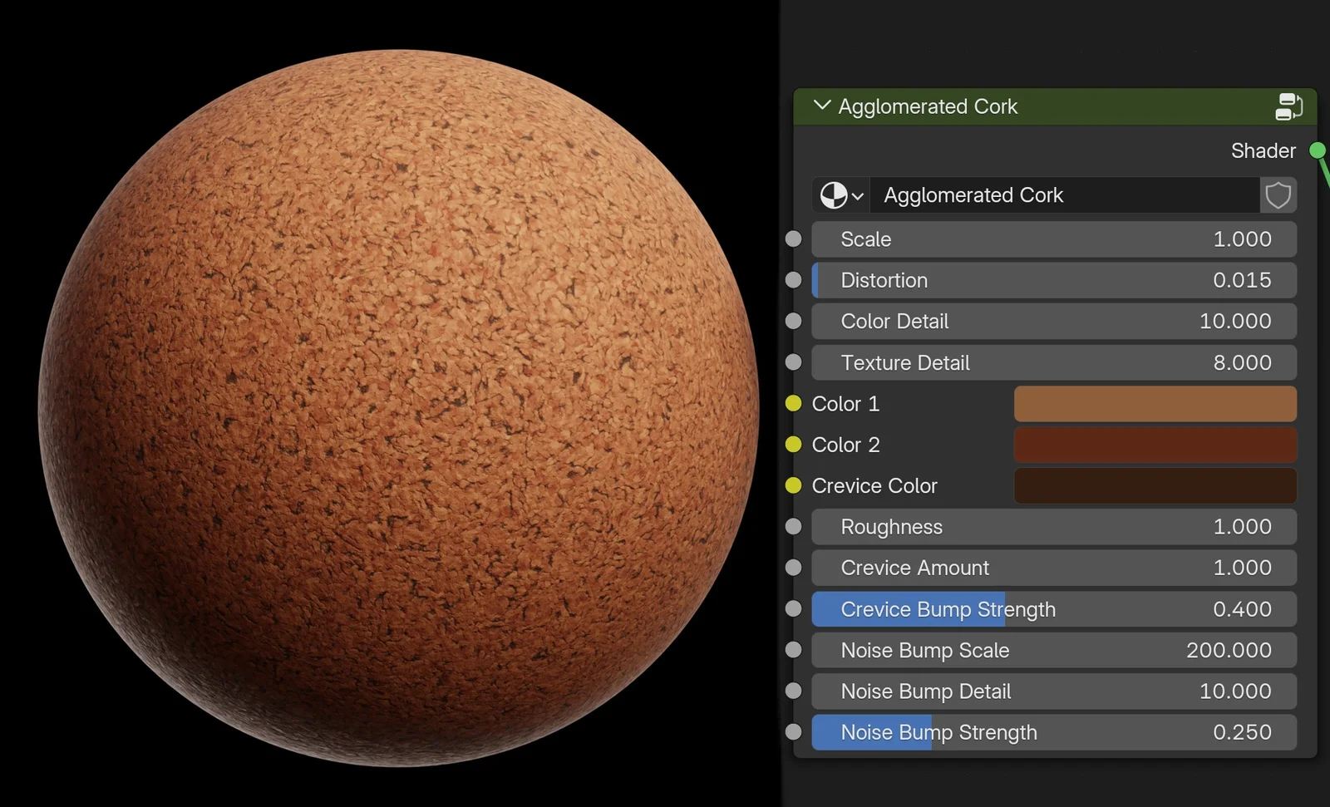Open the Crevice Color swatch
Viewport: 1330px width, 807px height.
coord(1155,485)
